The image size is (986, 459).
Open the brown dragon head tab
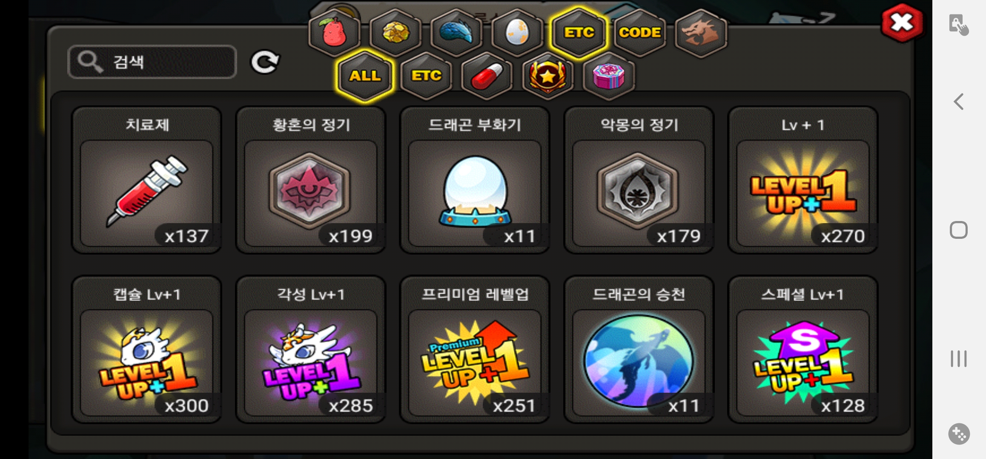coord(701,33)
